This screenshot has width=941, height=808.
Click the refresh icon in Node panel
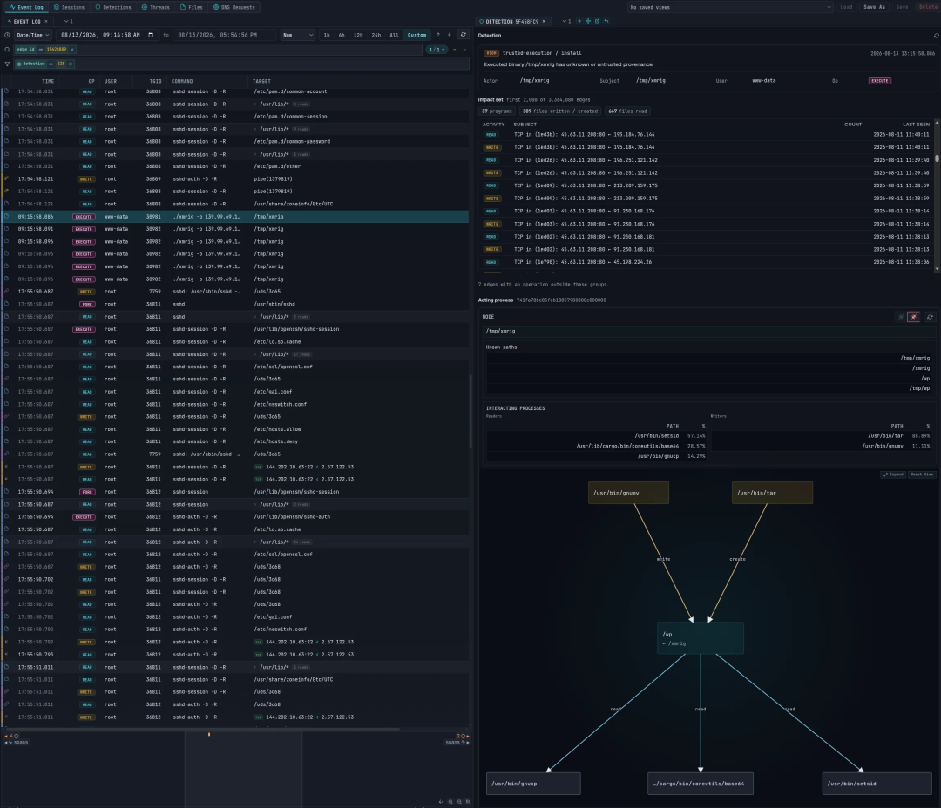pos(930,317)
